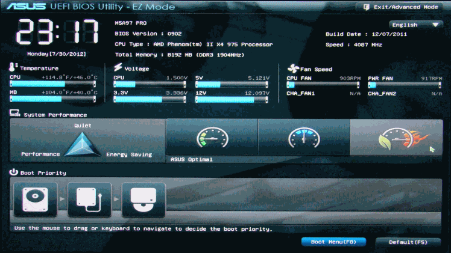Click the Total Memory : 8192 MB line

(180, 55)
